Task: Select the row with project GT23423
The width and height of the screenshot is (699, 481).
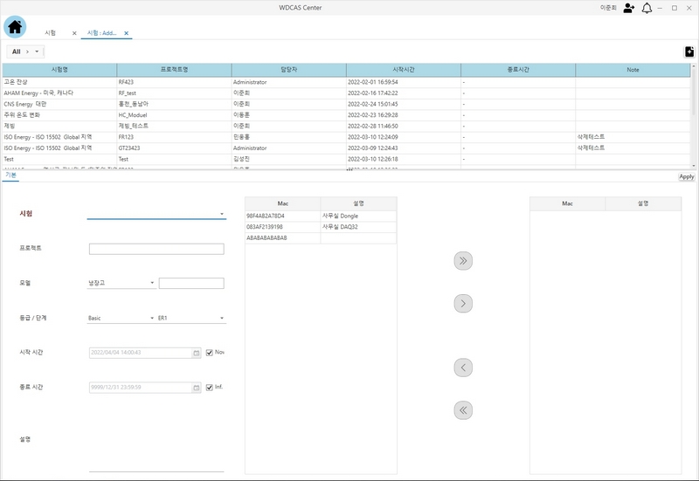Action: pyautogui.click(x=346, y=148)
